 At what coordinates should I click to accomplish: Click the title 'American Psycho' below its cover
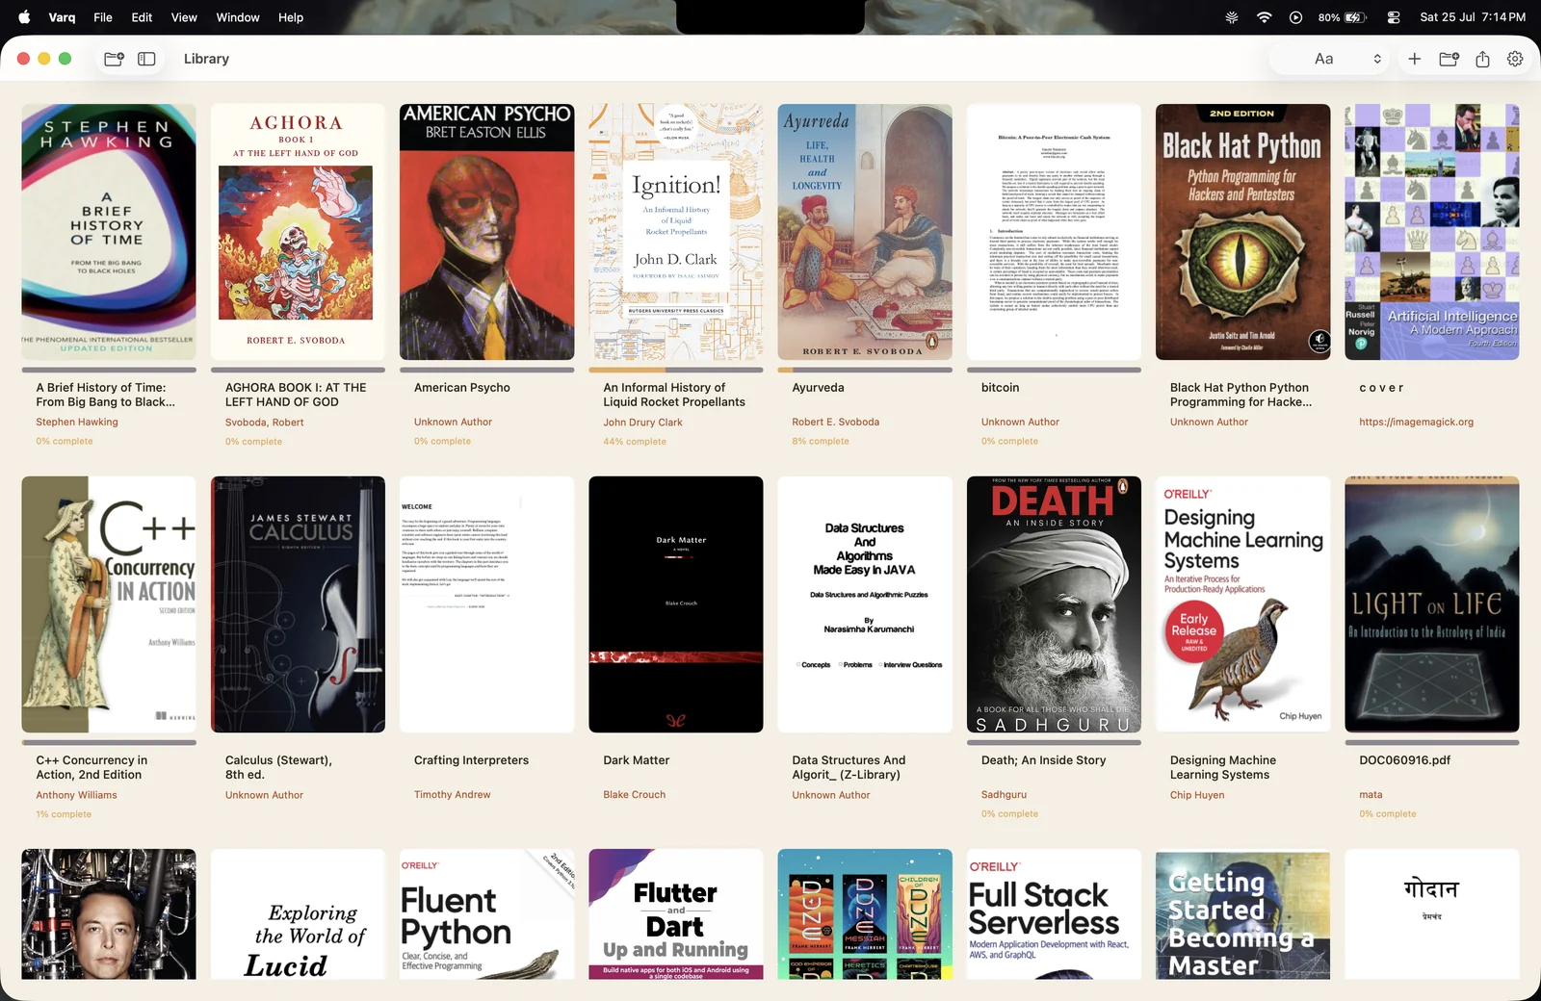tap(462, 388)
